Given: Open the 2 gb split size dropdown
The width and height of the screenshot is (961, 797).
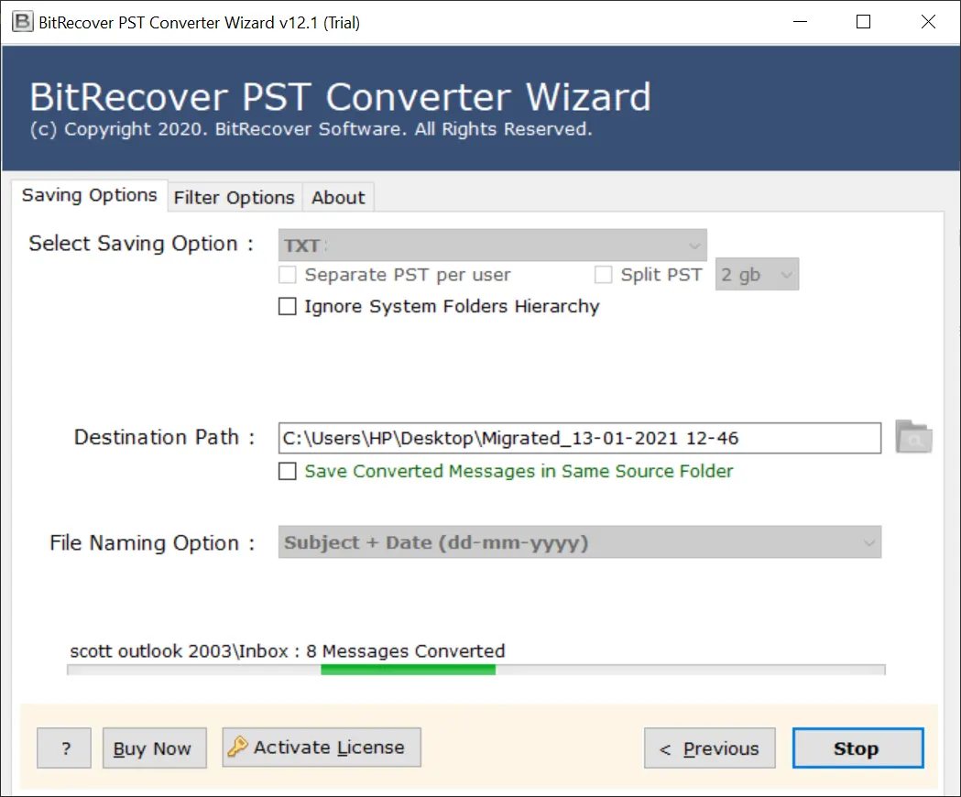Looking at the screenshot, I should [757, 275].
